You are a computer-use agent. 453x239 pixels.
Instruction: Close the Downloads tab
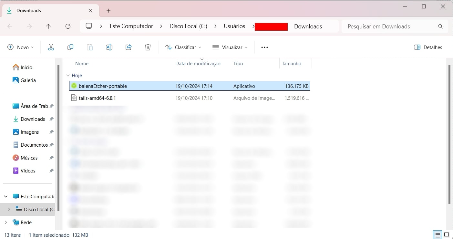[91, 10]
